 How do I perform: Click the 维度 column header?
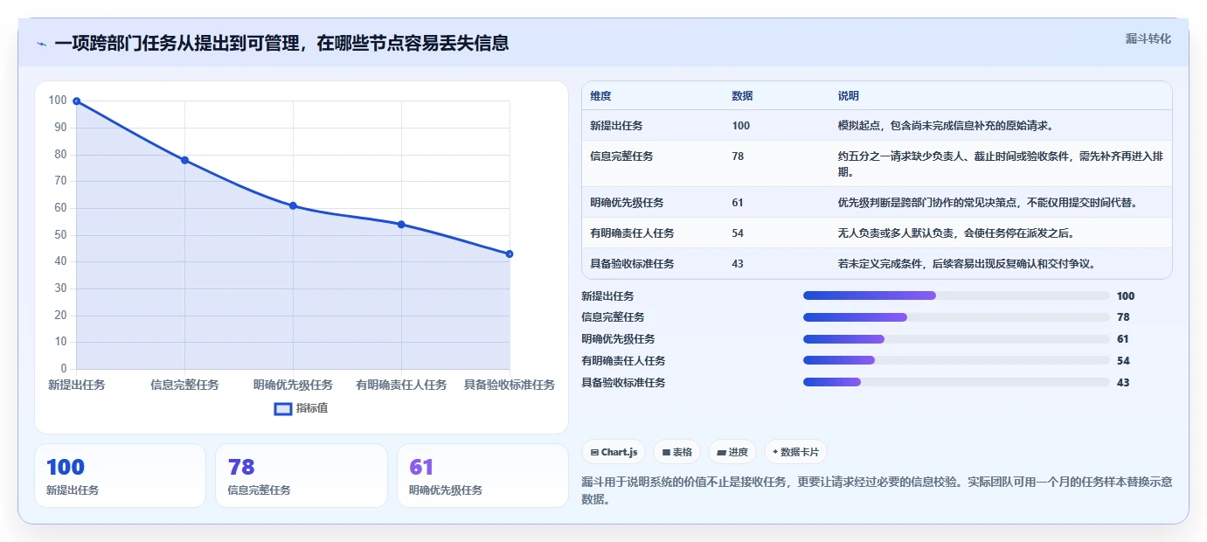[600, 95]
